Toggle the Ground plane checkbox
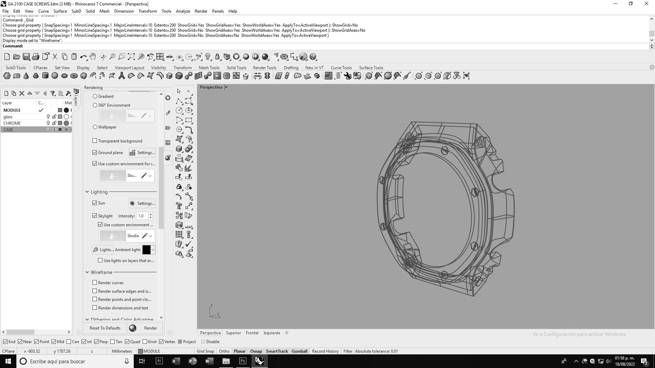655x368 pixels. [95, 152]
